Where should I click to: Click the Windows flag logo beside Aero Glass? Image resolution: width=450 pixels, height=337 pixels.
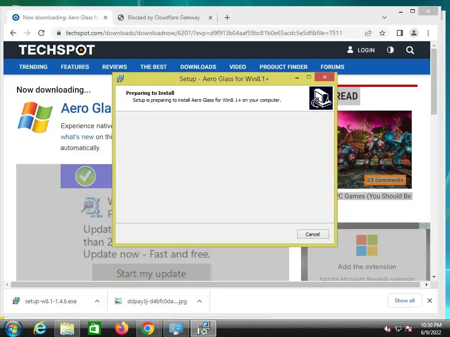[x=35, y=117]
